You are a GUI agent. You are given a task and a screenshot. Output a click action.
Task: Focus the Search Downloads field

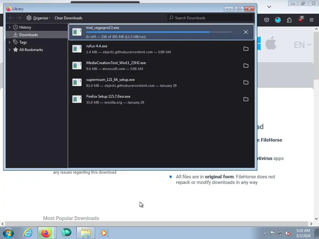pyautogui.click(x=210, y=18)
